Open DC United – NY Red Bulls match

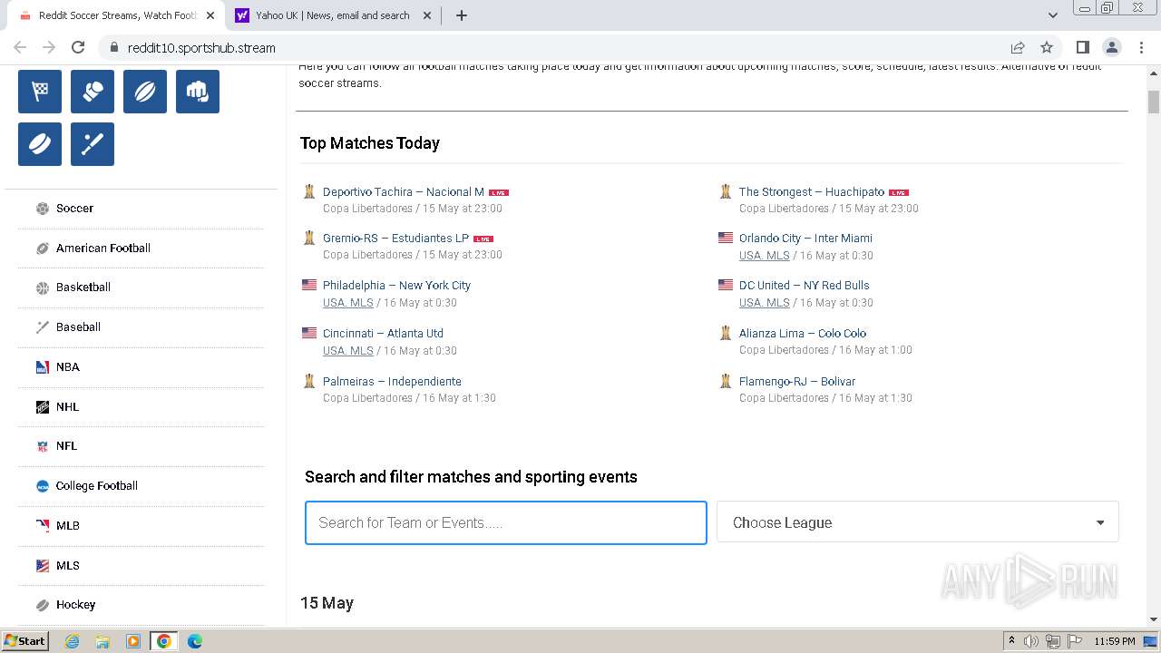(805, 286)
